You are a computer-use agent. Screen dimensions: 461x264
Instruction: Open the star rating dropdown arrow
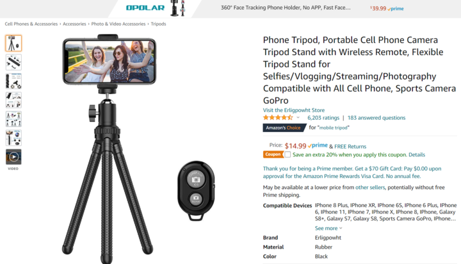pyautogui.click(x=298, y=118)
